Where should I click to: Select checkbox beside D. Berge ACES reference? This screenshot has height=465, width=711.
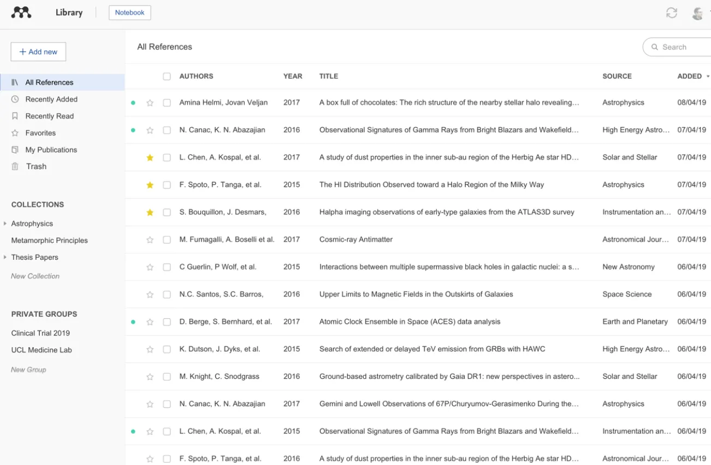(x=167, y=322)
